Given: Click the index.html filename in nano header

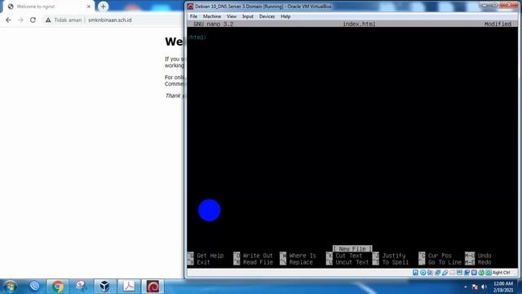Looking at the screenshot, I should pyautogui.click(x=359, y=24).
